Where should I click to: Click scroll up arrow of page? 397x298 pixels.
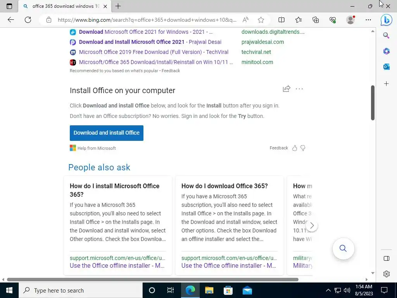point(373,31)
